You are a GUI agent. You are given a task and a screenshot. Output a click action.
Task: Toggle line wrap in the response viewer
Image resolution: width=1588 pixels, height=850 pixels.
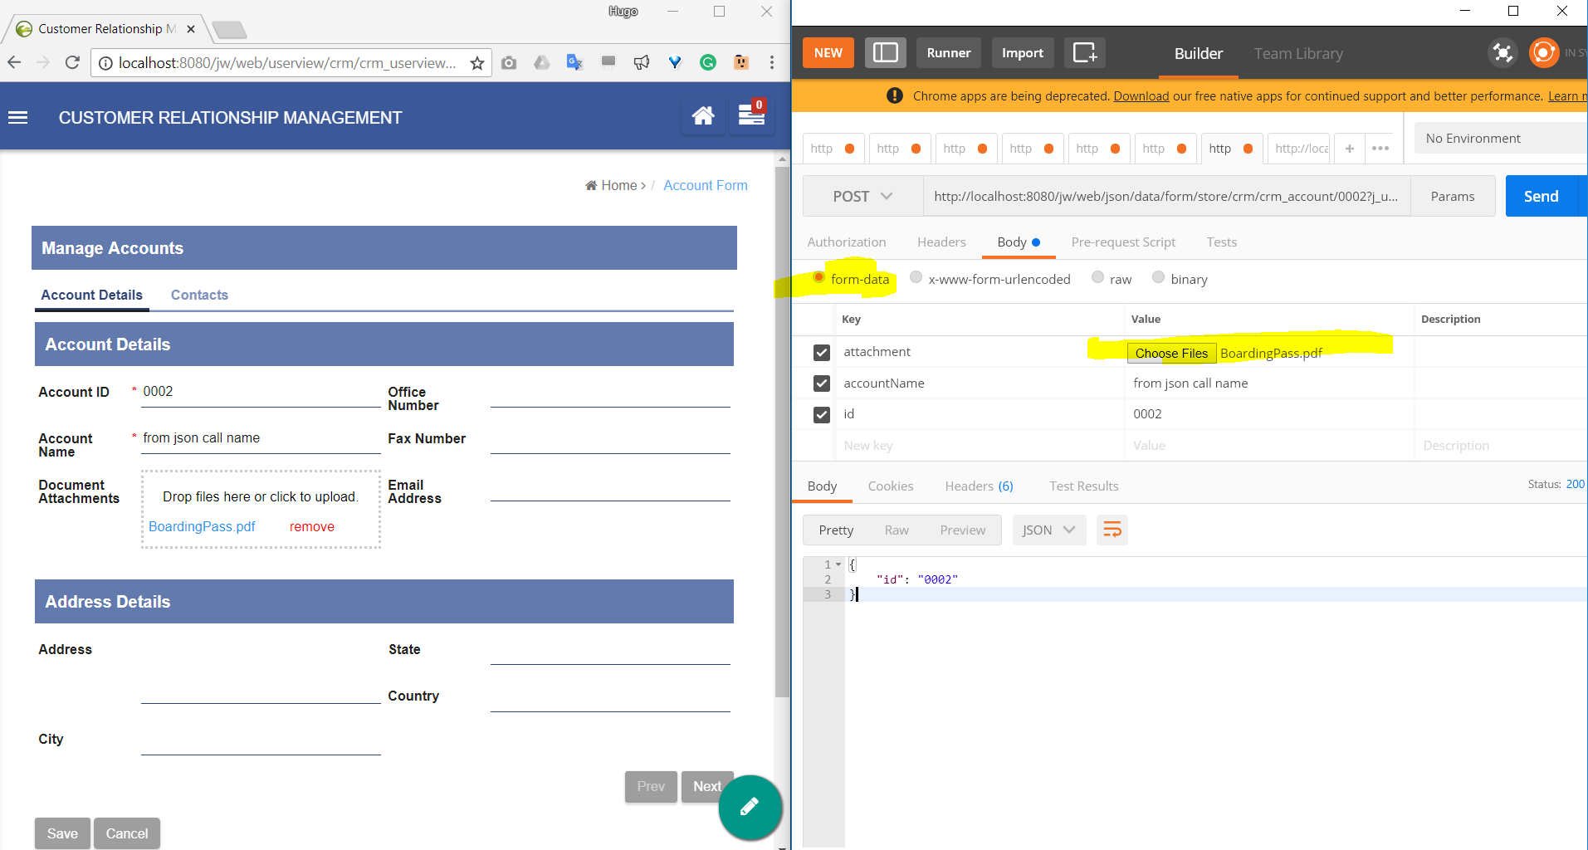click(1112, 530)
